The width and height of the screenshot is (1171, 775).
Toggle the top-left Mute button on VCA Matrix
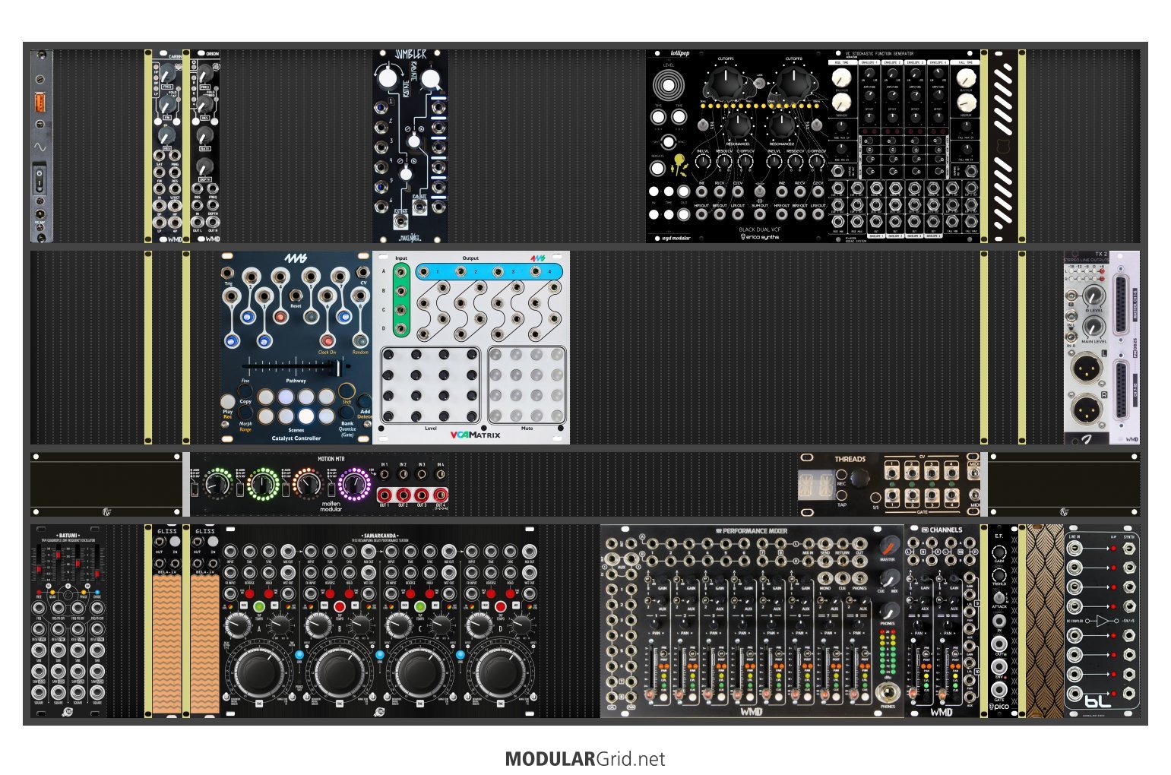pyautogui.click(x=496, y=355)
